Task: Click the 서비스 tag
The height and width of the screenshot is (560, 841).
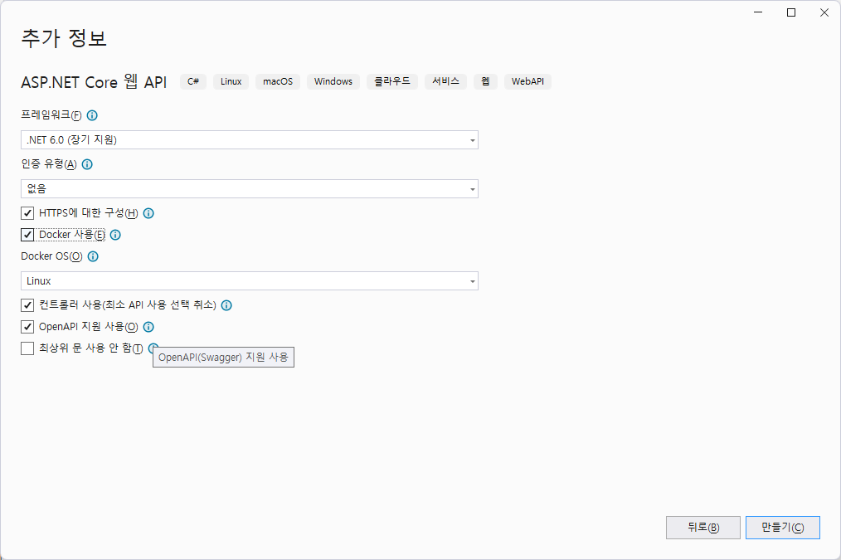Action: (x=445, y=81)
